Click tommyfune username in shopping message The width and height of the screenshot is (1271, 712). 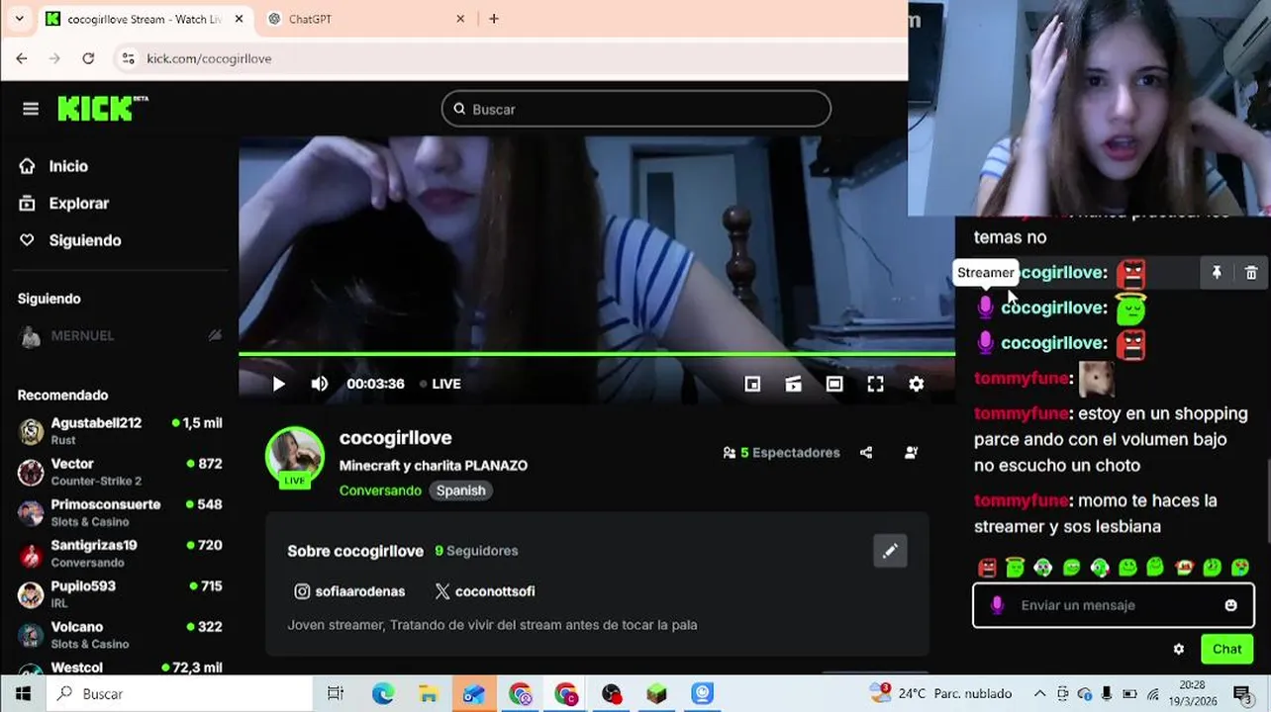(x=1021, y=413)
